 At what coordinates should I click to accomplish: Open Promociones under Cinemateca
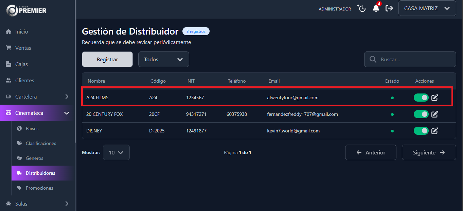point(39,188)
